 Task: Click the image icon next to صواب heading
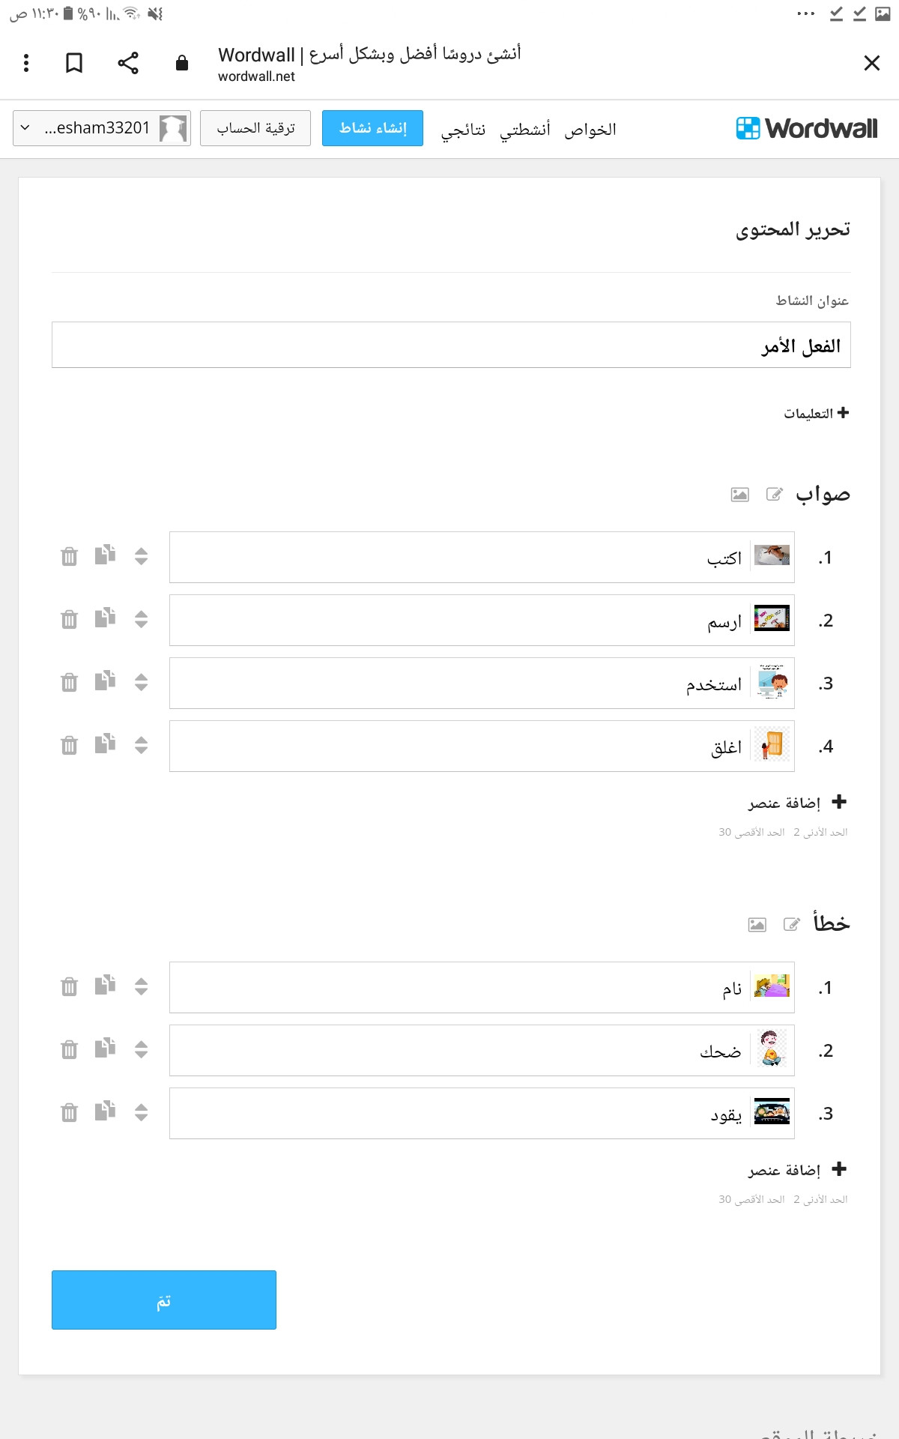[x=739, y=495]
